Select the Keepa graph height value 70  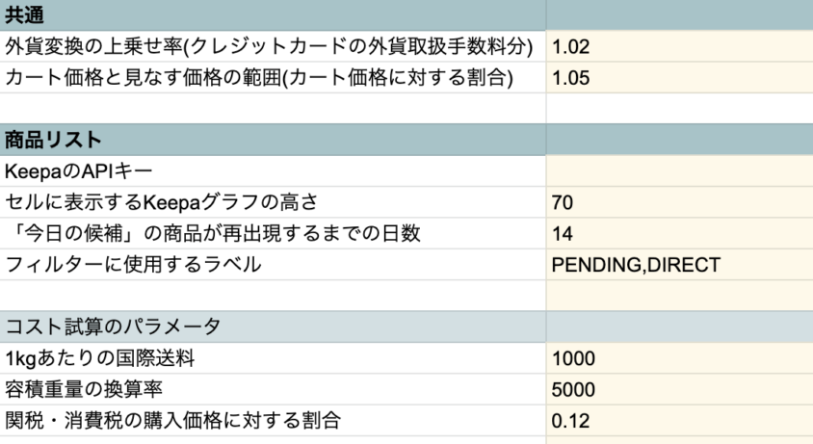(x=679, y=202)
